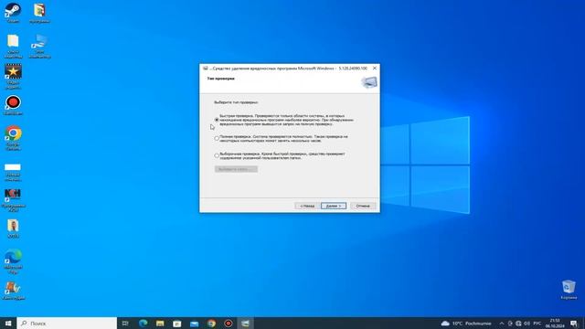Switch the РУС input language indicator
Viewport: 585px width, 329px height.
click(537, 324)
